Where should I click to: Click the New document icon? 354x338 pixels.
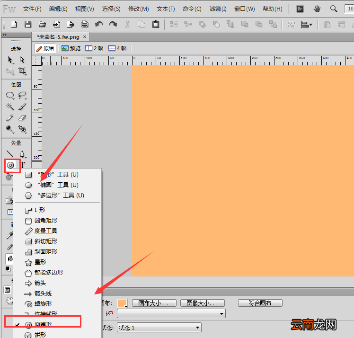(14, 24)
